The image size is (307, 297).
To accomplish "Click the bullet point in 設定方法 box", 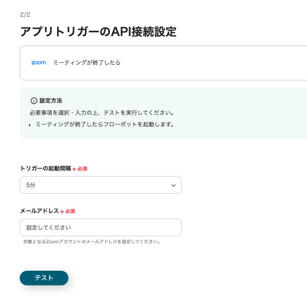I will (30, 124).
